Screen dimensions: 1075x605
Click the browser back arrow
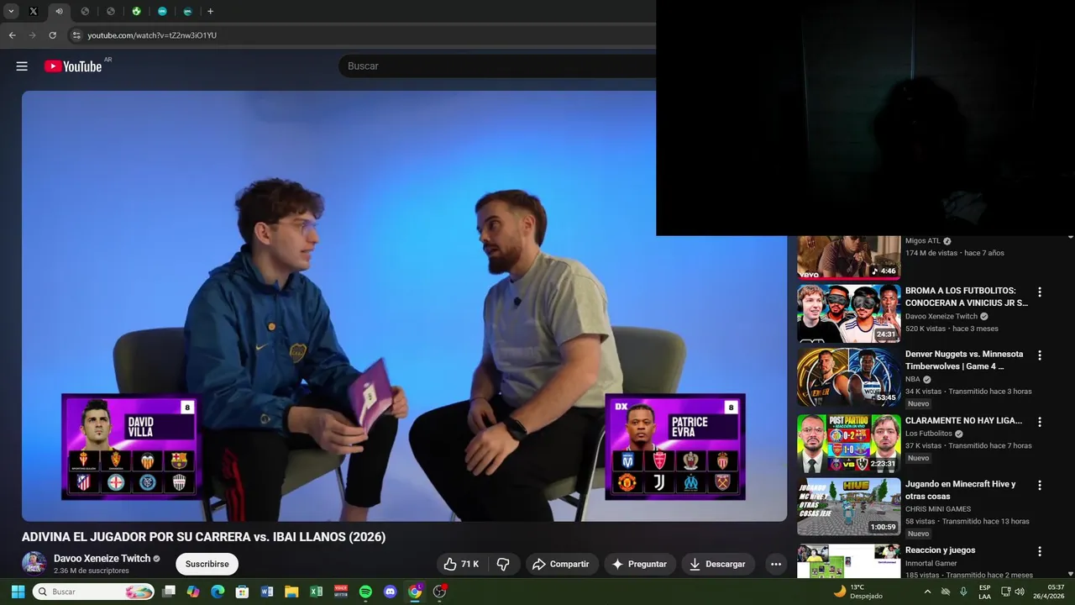pyautogui.click(x=12, y=35)
